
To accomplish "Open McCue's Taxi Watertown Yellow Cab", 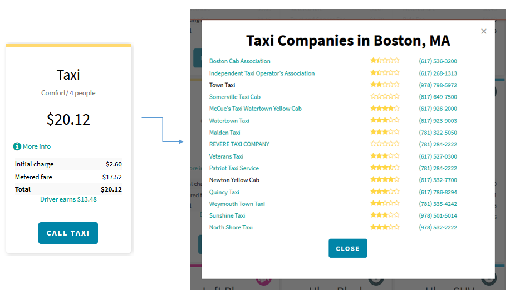I will [x=255, y=109].
